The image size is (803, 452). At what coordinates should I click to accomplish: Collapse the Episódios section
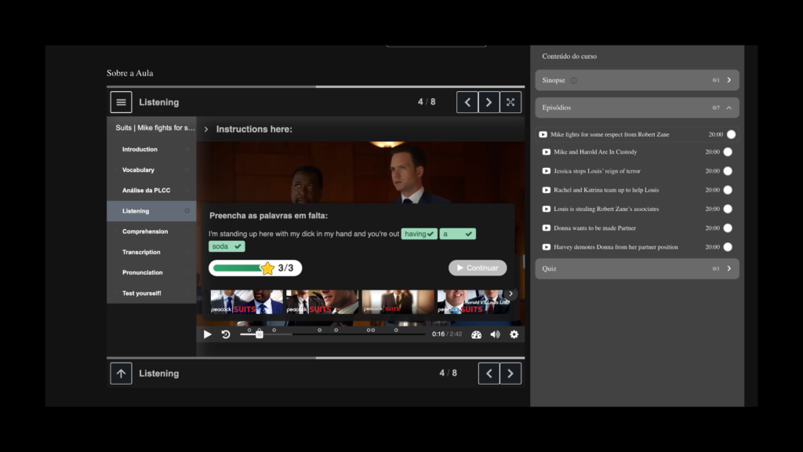click(729, 108)
